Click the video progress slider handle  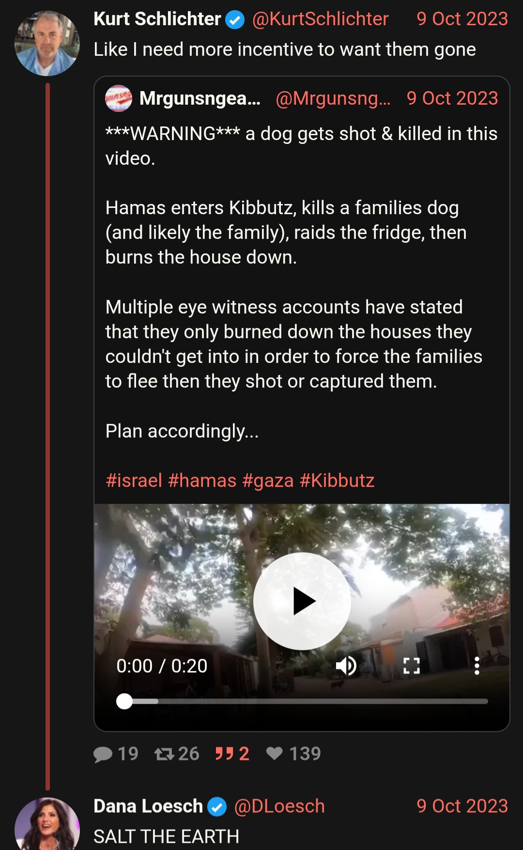124,701
